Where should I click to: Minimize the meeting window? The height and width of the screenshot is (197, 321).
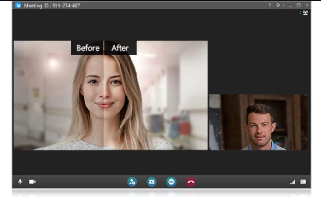tap(290, 5)
